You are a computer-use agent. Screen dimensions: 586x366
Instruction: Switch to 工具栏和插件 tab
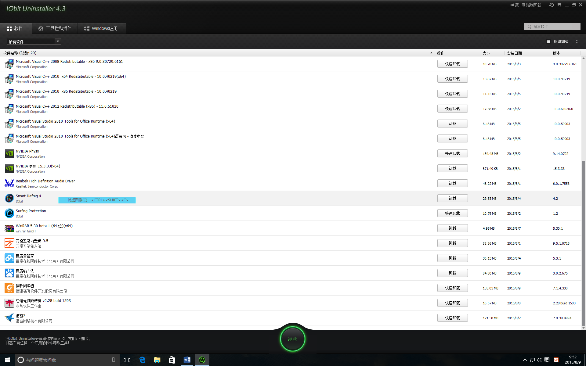pyautogui.click(x=55, y=28)
